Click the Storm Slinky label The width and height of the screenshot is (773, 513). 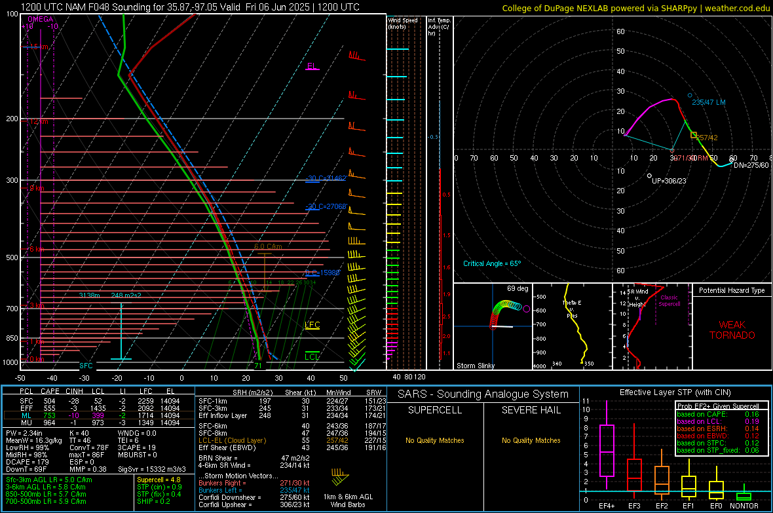(475, 366)
